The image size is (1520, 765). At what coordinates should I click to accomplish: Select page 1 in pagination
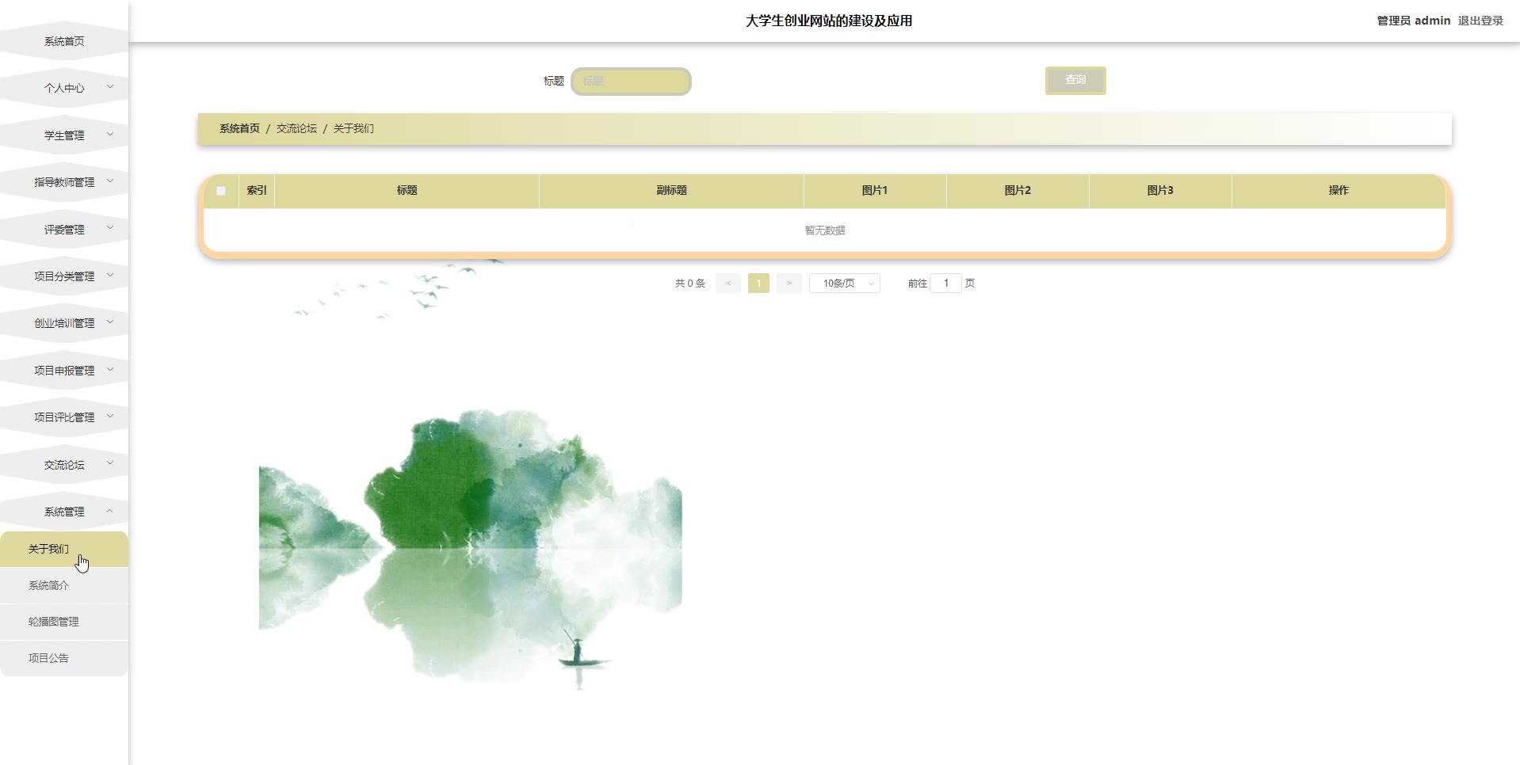(758, 283)
